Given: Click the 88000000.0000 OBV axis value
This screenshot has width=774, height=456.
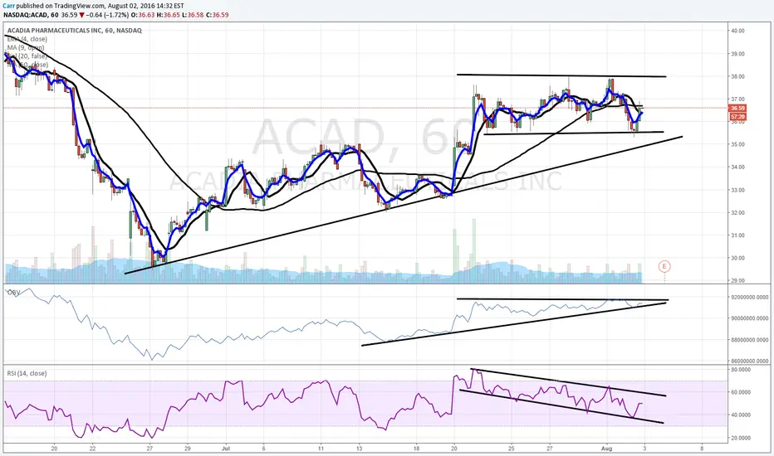Looking at the screenshot, I should (x=749, y=340).
